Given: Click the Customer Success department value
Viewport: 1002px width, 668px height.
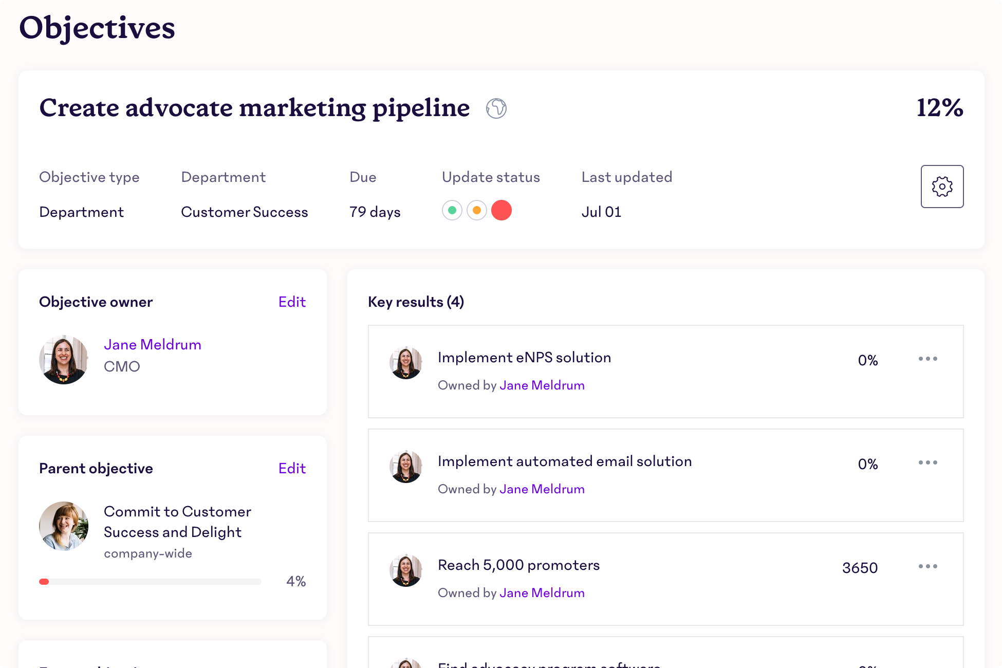Looking at the screenshot, I should 245,212.
